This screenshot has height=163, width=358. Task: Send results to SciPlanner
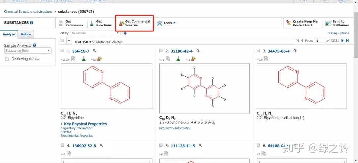tap(337, 23)
